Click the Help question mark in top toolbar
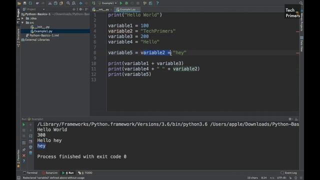Image resolution: width=320 pixels, height=180 pixels. click(x=157, y=3)
